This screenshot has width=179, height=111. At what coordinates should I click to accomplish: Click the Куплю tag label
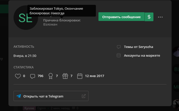tap(29, 108)
